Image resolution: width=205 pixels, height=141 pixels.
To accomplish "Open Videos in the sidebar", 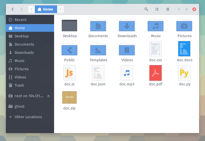I will (30, 77).
